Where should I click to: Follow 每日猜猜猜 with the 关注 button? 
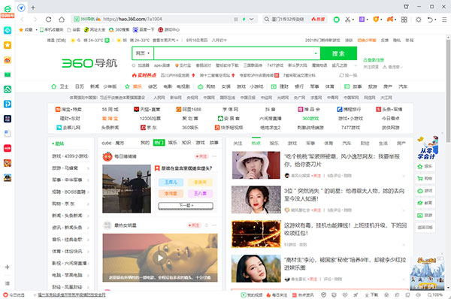pos(201,156)
